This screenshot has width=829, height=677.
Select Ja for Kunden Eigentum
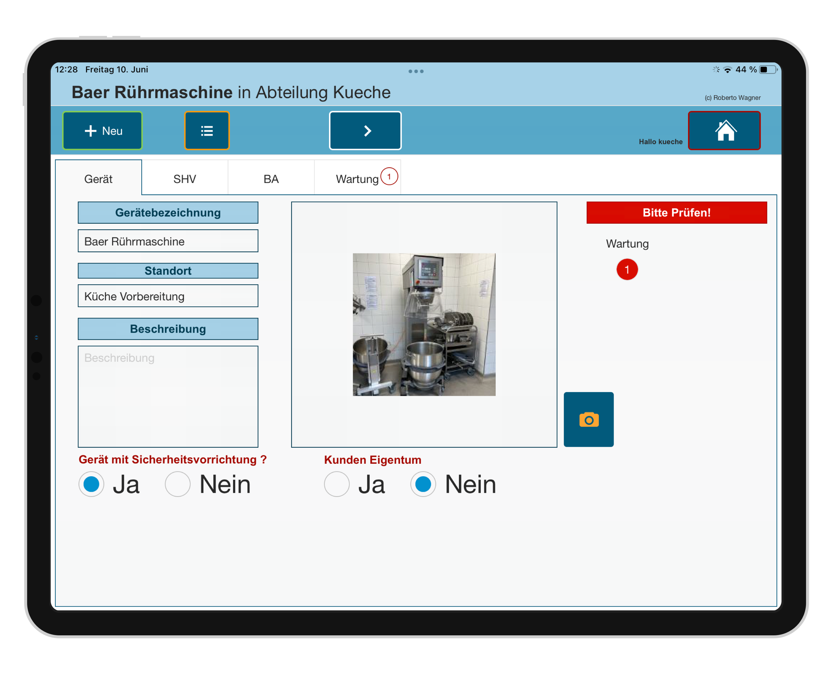(337, 484)
